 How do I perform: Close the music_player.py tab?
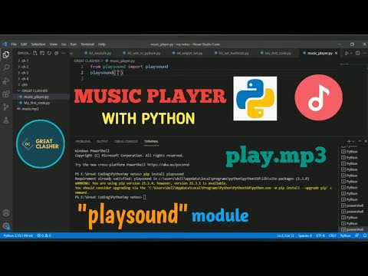click(336, 53)
